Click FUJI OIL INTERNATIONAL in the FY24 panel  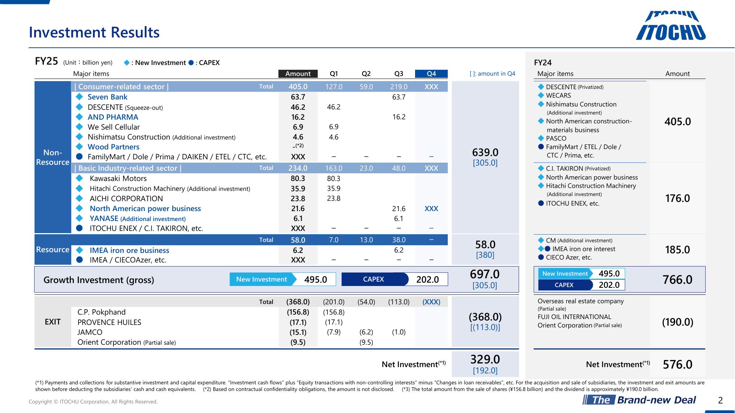(x=574, y=317)
